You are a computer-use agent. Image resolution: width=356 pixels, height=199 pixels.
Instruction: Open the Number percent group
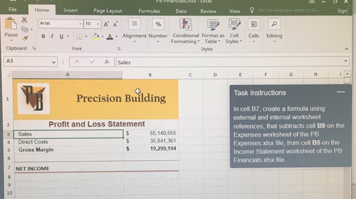(x=158, y=30)
